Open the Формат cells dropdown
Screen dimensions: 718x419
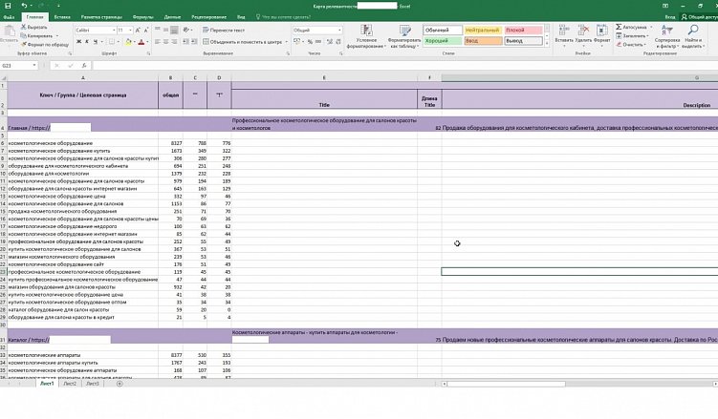601,34
